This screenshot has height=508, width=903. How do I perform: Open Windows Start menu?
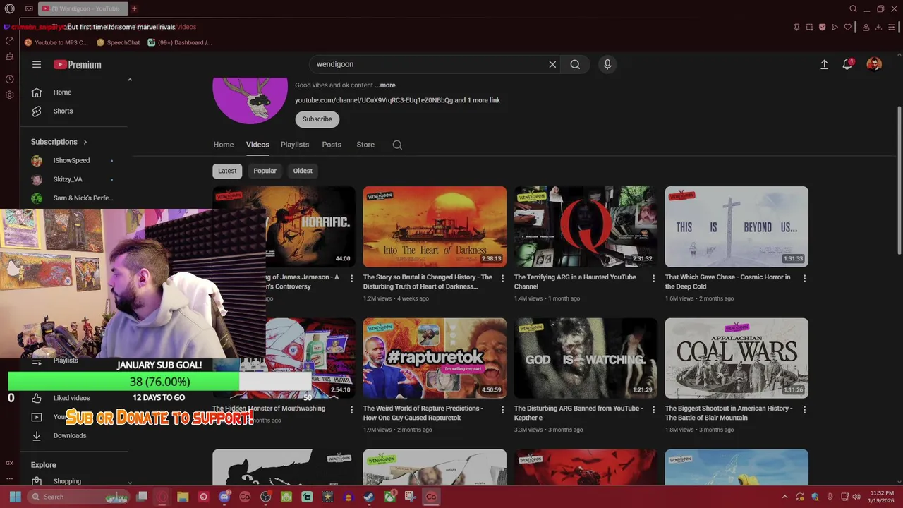[15, 497]
